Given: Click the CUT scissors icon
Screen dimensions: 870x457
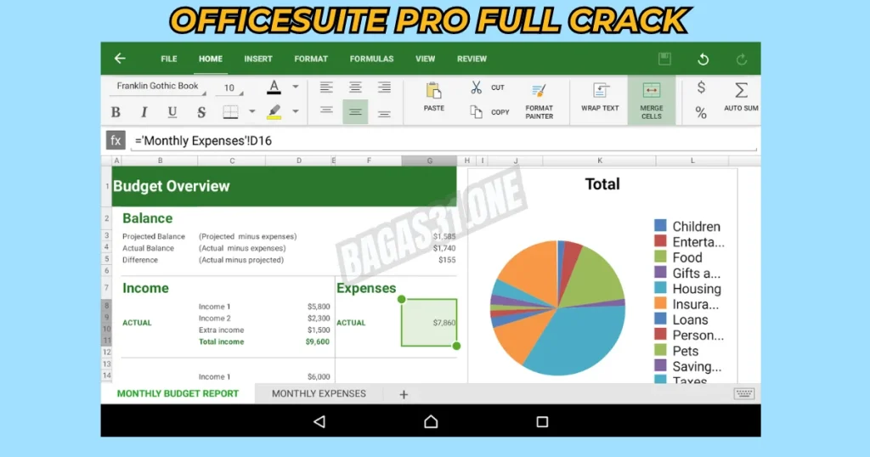Looking at the screenshot, I should point(476,87).
